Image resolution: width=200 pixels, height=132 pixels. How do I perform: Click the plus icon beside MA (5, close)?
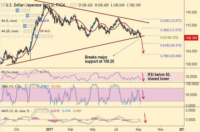[x=31, y=21]
